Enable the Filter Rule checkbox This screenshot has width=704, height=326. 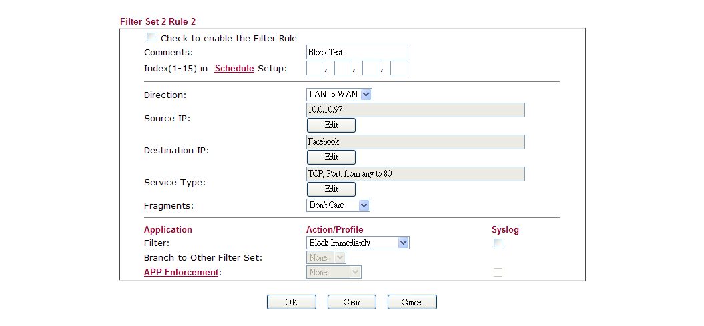[151, 38]
